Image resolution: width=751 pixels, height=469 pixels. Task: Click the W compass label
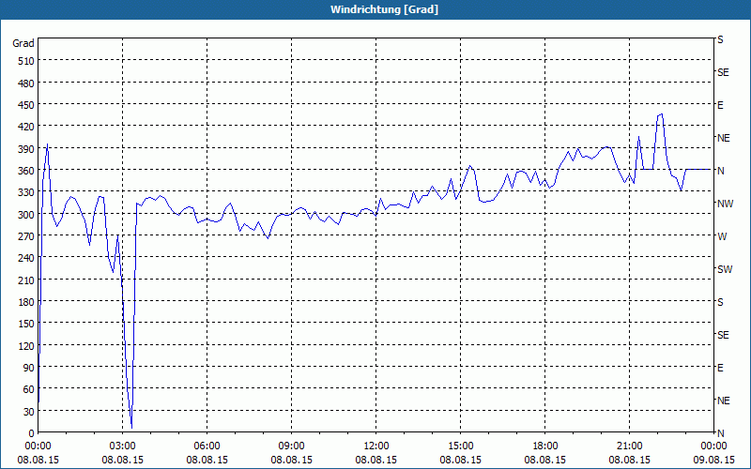click(x=722, y=236)
